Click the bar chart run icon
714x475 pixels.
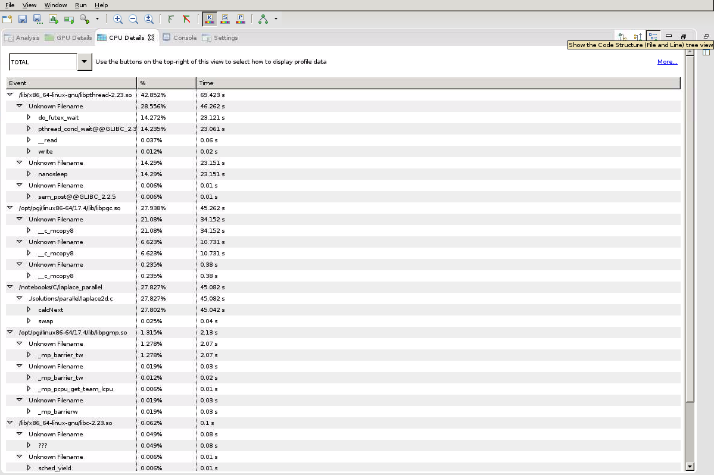coord(54,19)
